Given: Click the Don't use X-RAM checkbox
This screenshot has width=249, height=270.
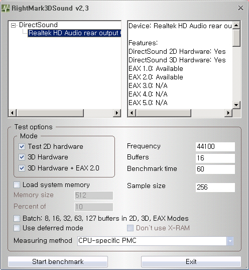Looking at the screenshot, I should [x=130, y=228].
